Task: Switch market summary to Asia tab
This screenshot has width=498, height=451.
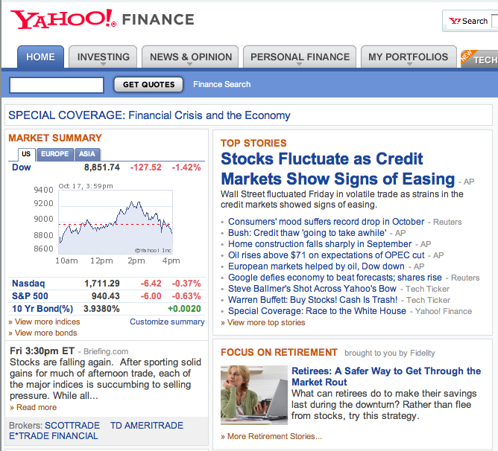Action: [x=87, y=154]
